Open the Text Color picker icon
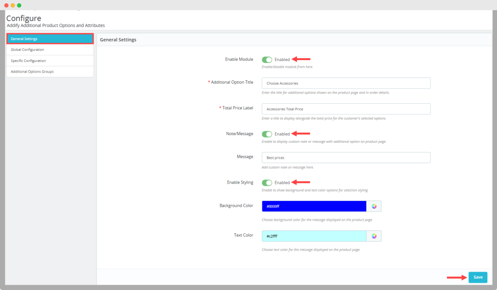This screenshot has height=290, width=497. click(x=374, y=236)
